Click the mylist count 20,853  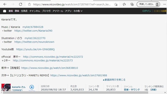[x=111, y=90]
